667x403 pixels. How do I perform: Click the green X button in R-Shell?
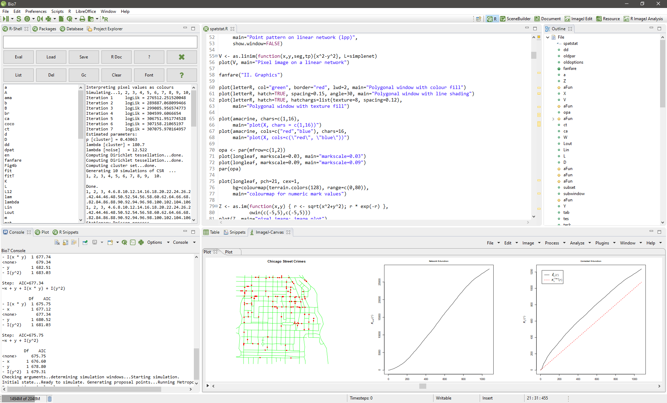[x=182, y=57]
